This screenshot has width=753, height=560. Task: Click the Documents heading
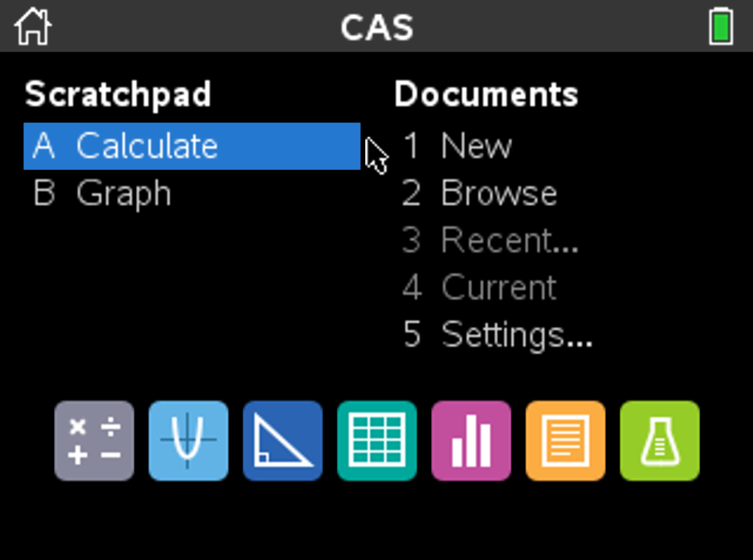(x=486, y=94)
